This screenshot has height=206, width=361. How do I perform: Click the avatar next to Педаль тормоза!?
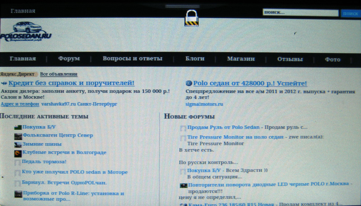click(x=18, y=163)
